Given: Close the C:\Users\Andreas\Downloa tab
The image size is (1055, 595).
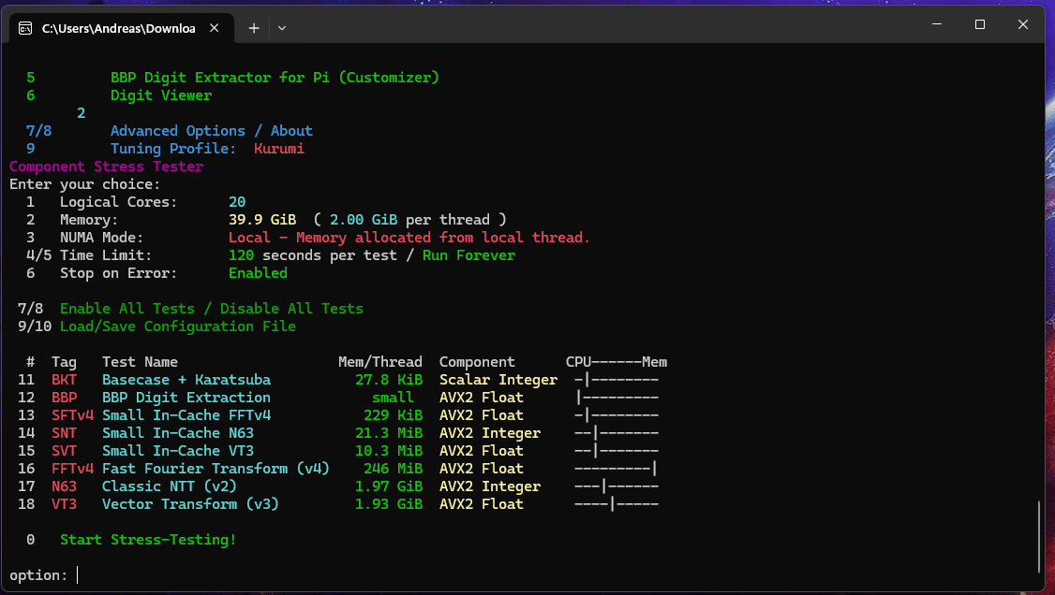Looking at the screenshot, I should click(x=214, y=28).
